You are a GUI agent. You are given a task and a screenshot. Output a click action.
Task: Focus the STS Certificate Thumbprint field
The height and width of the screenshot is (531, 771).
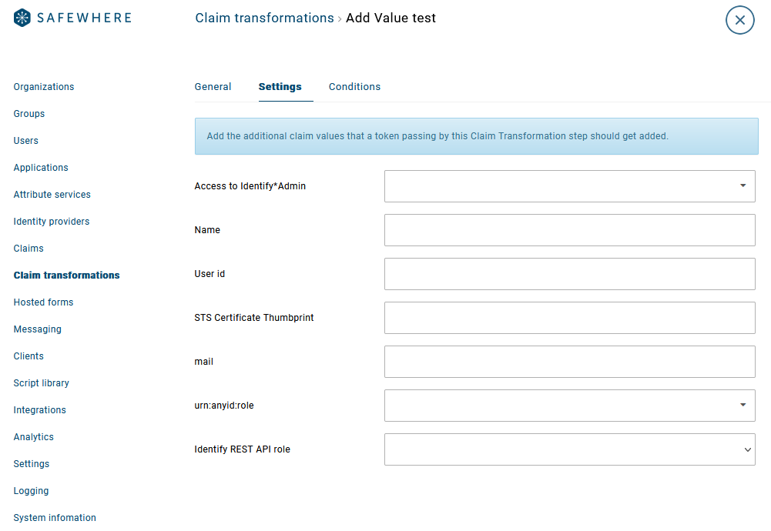569,318
